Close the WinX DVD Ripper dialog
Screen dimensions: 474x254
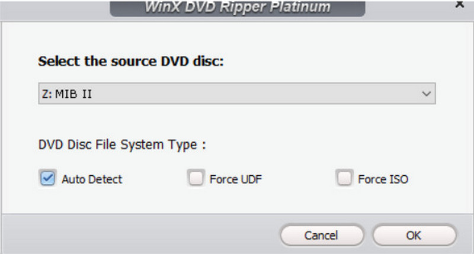[459, 4]
